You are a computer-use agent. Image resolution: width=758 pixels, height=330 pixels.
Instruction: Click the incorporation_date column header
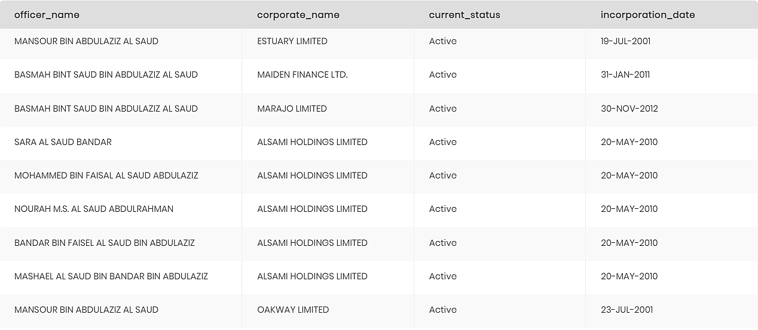[648, 15]
